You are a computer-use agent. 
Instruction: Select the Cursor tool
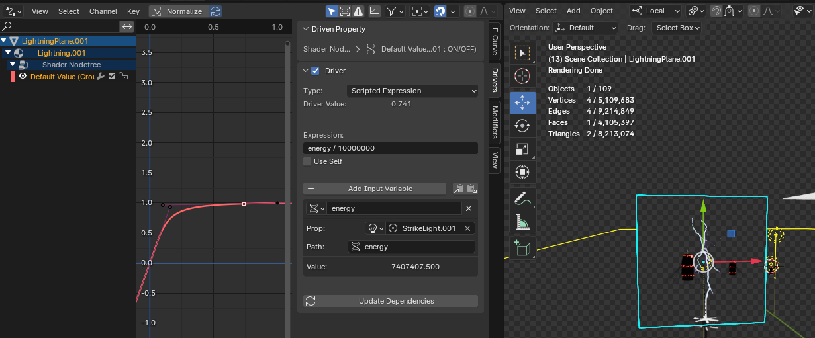523,77
